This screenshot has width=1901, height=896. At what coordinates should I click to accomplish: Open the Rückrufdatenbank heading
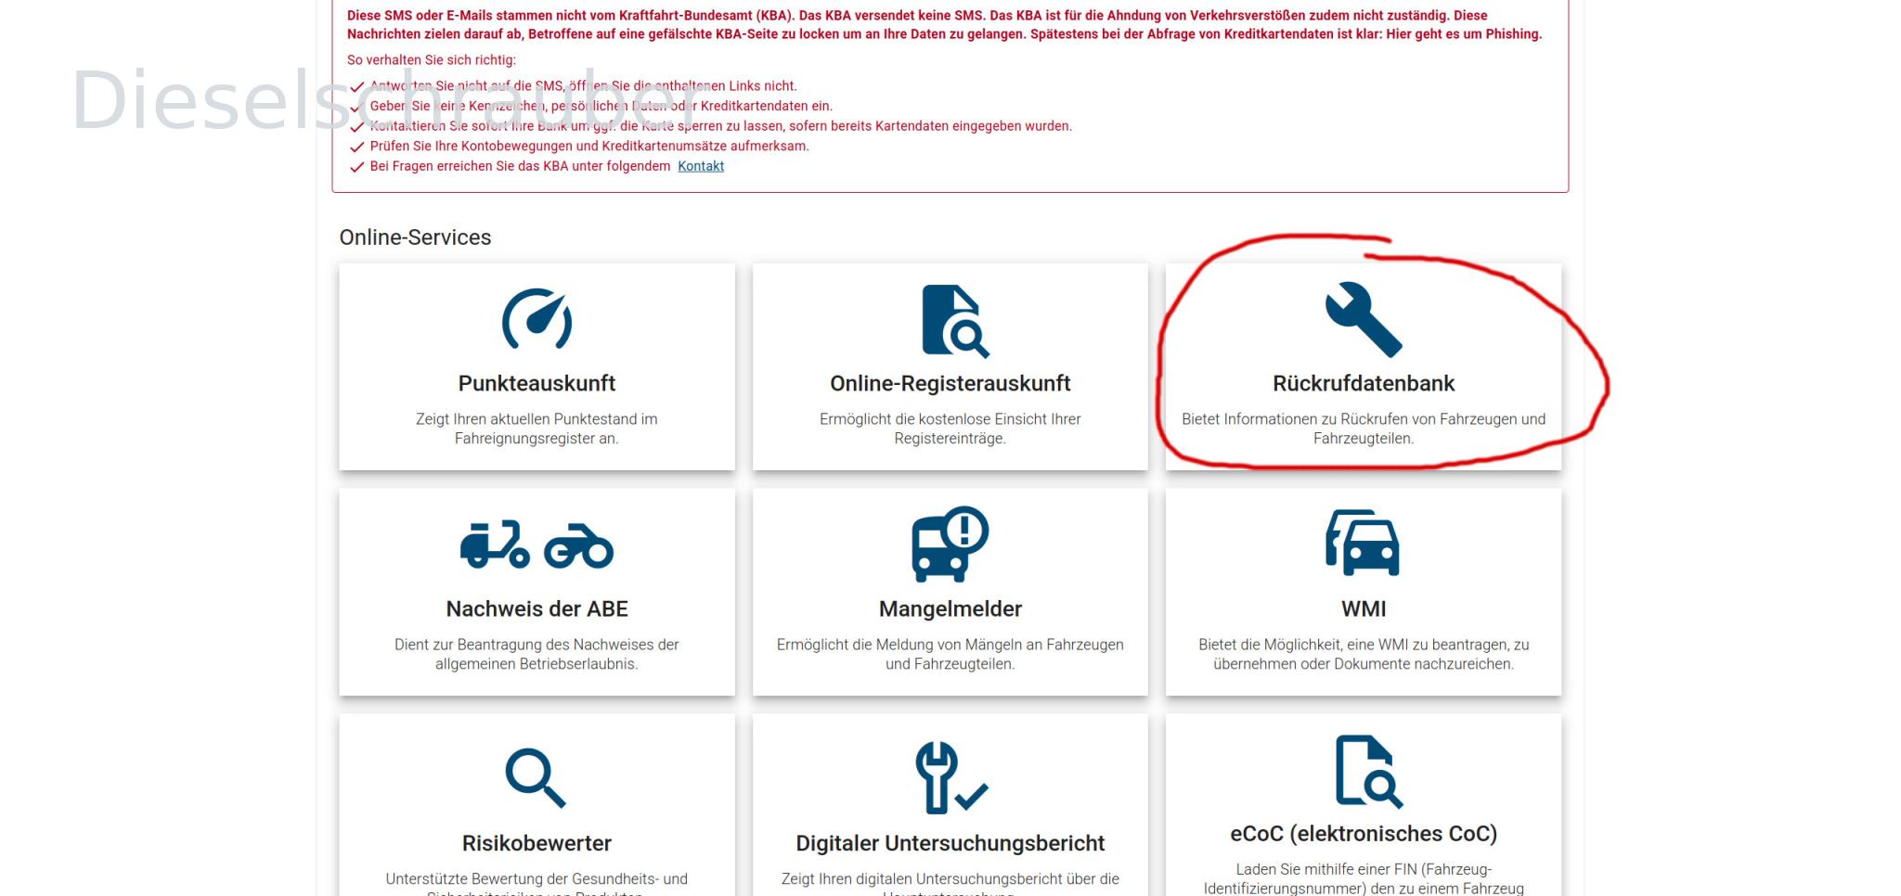1364,383
